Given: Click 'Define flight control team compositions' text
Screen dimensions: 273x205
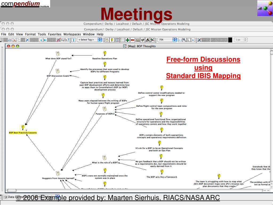Looking at the screenshot, I should (x=161, y=107).
